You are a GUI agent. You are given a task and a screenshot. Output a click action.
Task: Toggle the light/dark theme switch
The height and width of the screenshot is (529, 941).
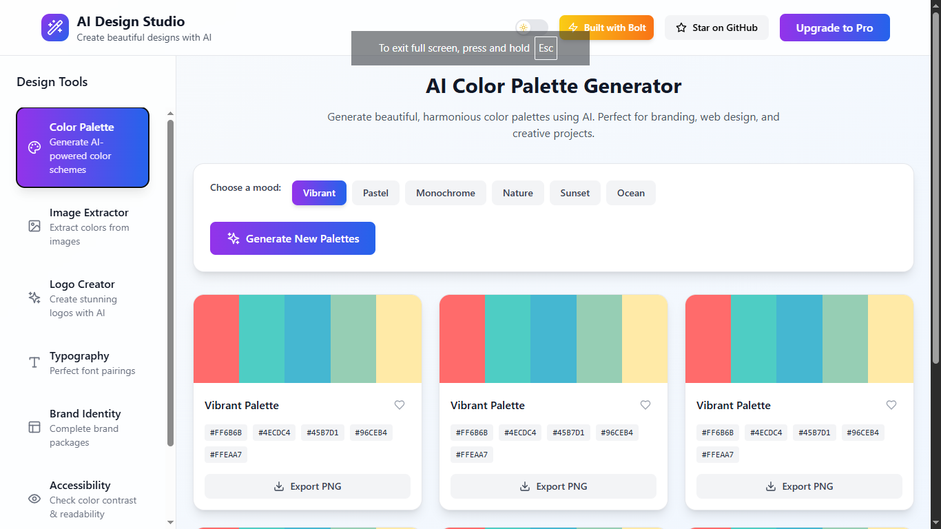click(x=530, y=28)
